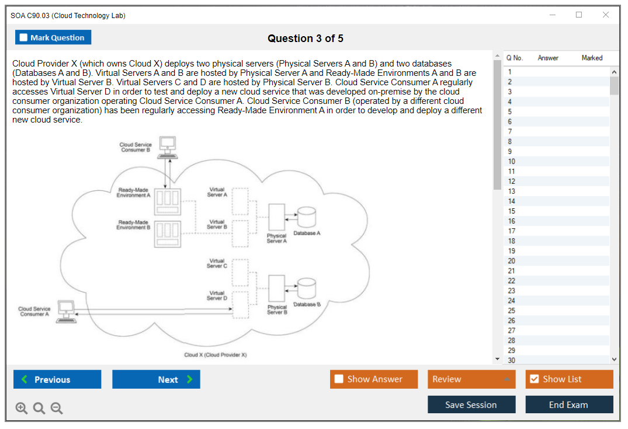Click the zoom in magnifier icon
Image resolution: width=628 pixels, height=429 pixels.
[x=22, y=409]
